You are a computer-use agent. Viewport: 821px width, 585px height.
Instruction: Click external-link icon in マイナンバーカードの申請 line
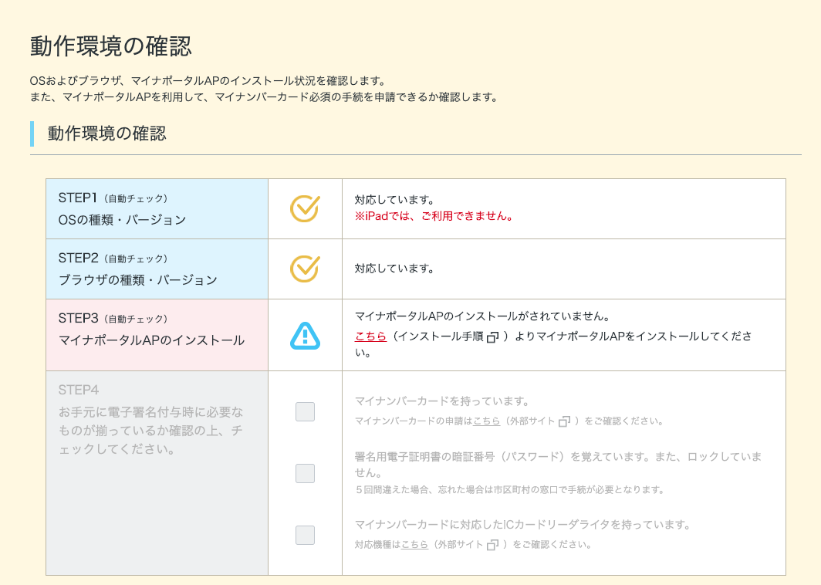tap(564, 421)
